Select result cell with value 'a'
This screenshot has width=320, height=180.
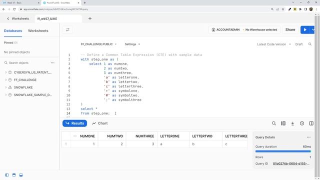(173, 144)
